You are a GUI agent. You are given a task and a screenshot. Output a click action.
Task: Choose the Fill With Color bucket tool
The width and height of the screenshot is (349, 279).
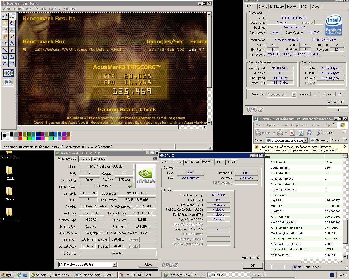(12, 23)
